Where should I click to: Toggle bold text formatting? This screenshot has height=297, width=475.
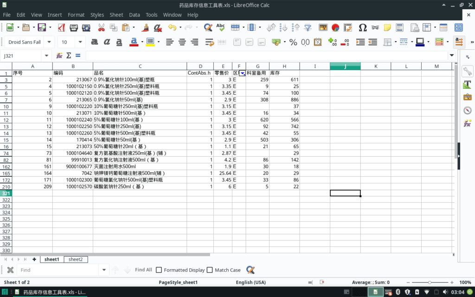[x=95, y=42]
